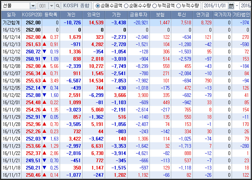The image size is (252, 180).
Task: Click the up arrow on the 16/11/17 row
Action: [44, 175]
